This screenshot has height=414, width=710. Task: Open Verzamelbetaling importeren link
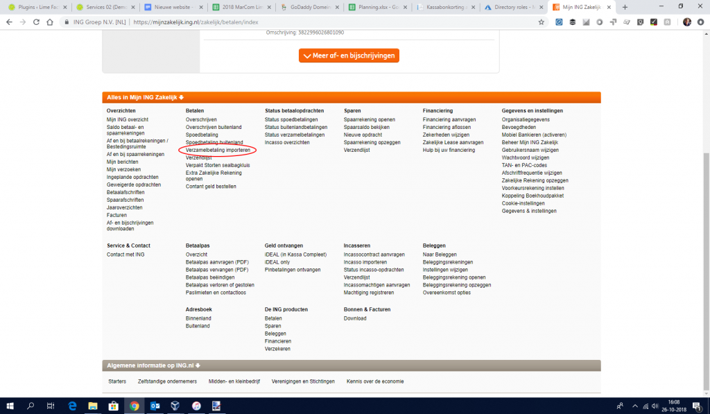pyautogui.click(x=218, y=150)
